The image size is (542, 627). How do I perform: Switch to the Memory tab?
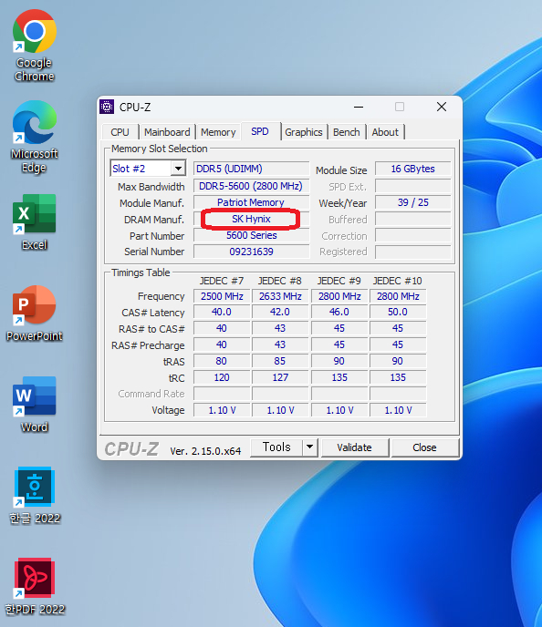218,132
